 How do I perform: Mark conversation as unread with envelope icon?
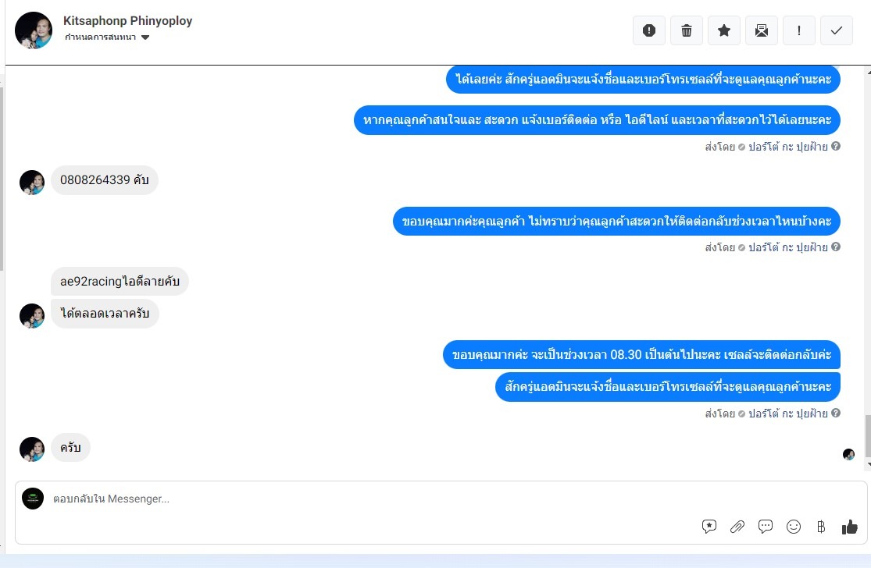[x=762, y=30]
